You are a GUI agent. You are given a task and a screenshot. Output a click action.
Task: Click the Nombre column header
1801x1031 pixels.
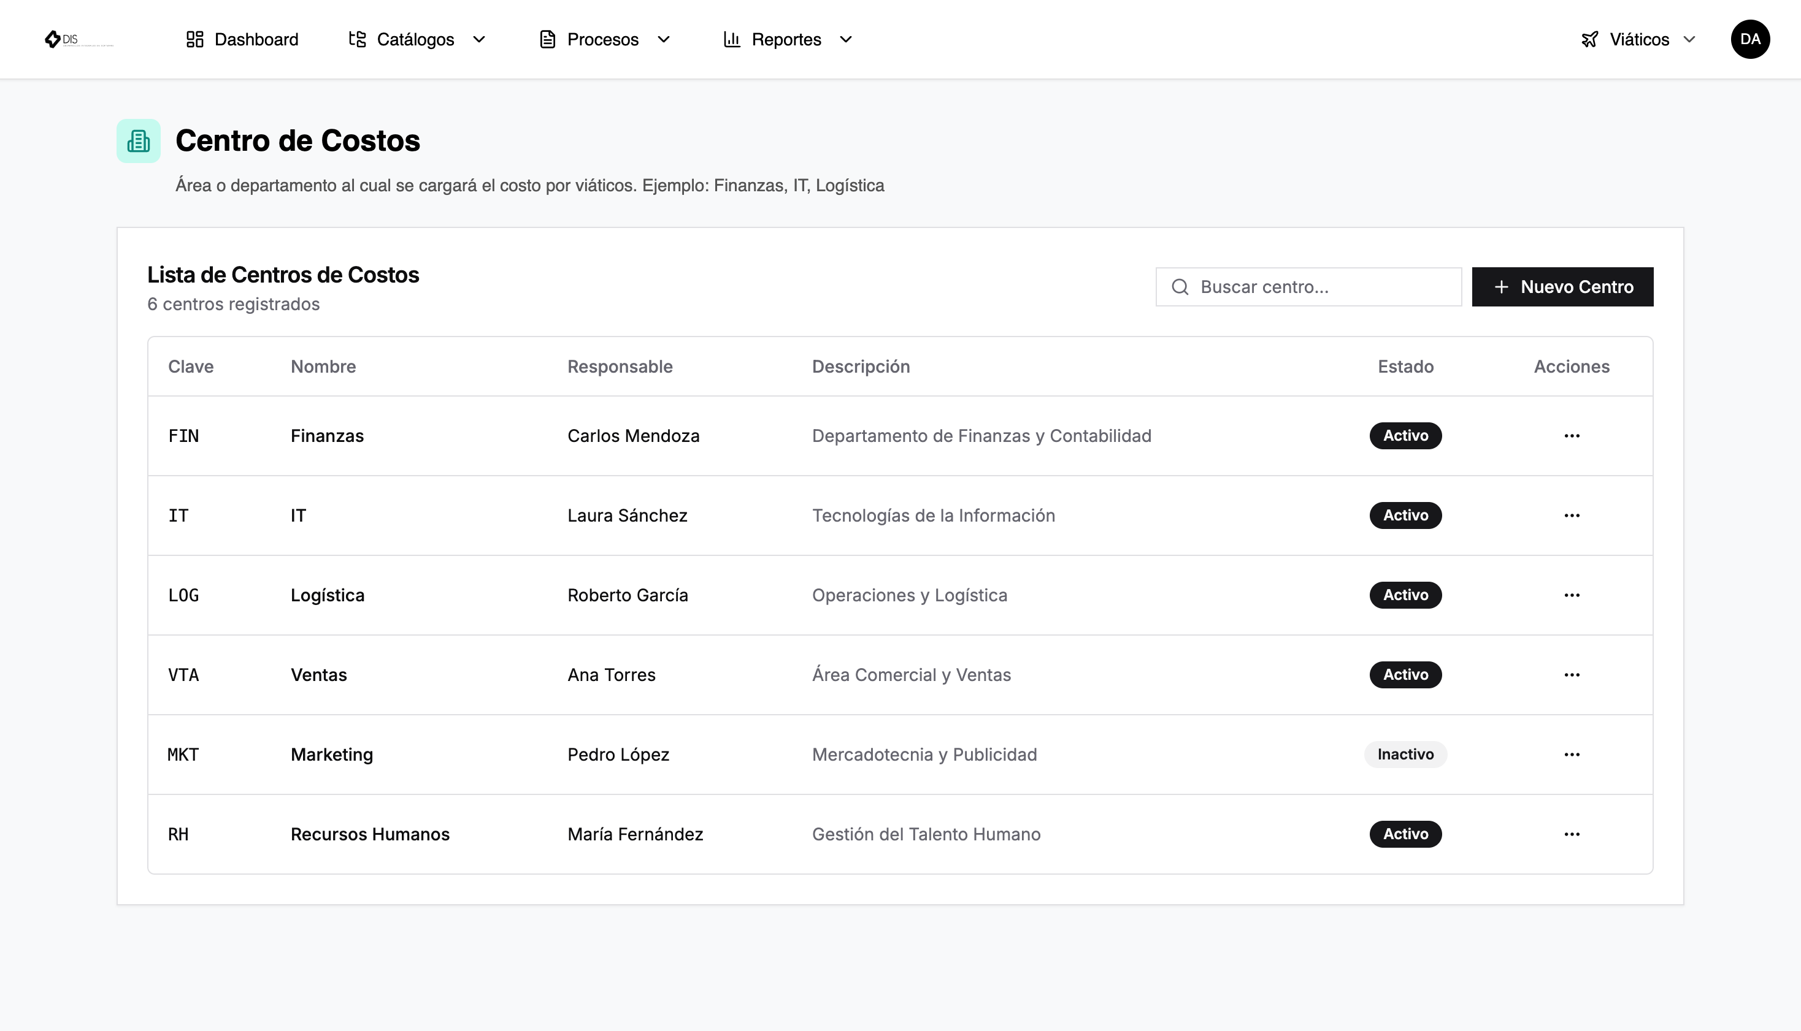tap(323, 366)
